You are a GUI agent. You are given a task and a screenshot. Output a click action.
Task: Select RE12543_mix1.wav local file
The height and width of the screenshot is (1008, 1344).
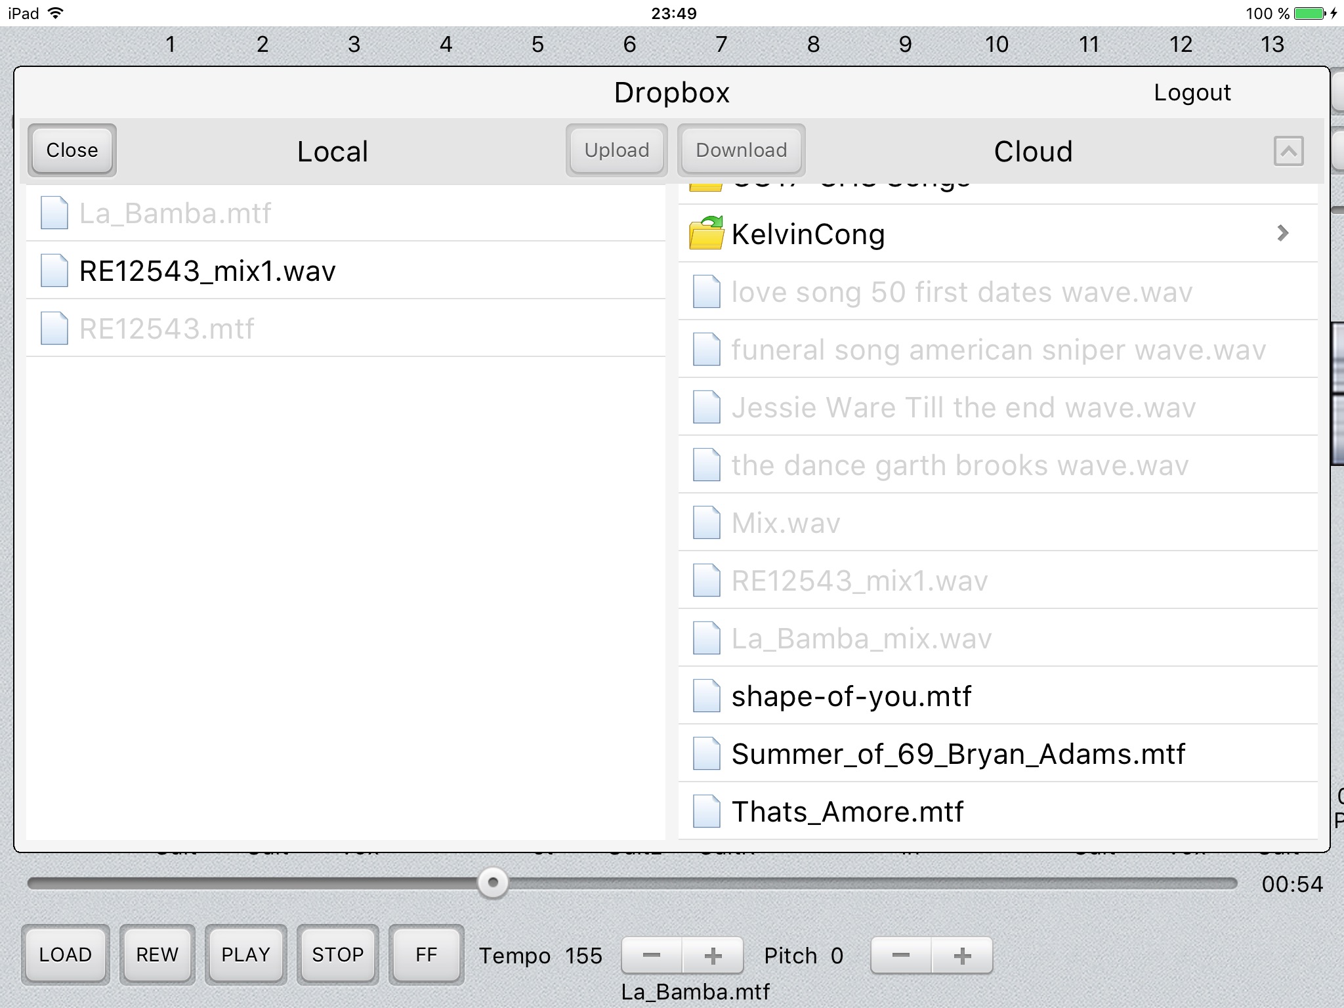pos(207,269)
